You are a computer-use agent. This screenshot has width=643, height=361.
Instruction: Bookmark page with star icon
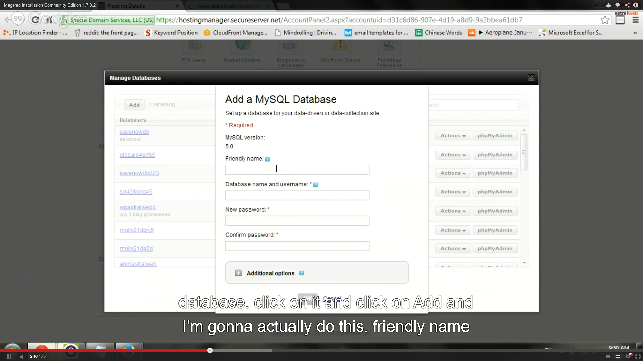(x=605, y=20)
